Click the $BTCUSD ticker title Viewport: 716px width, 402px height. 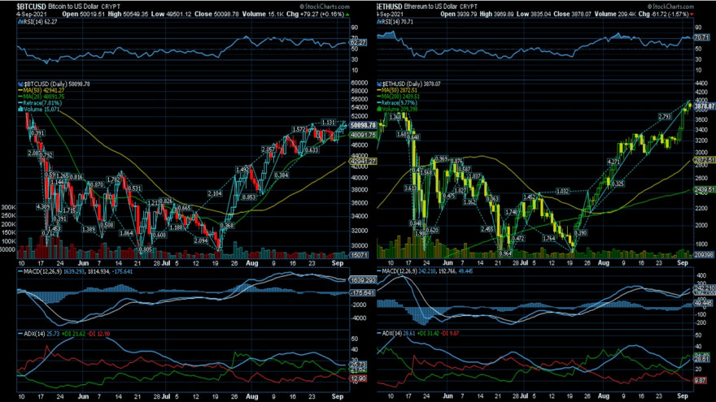tap(32, 6)
